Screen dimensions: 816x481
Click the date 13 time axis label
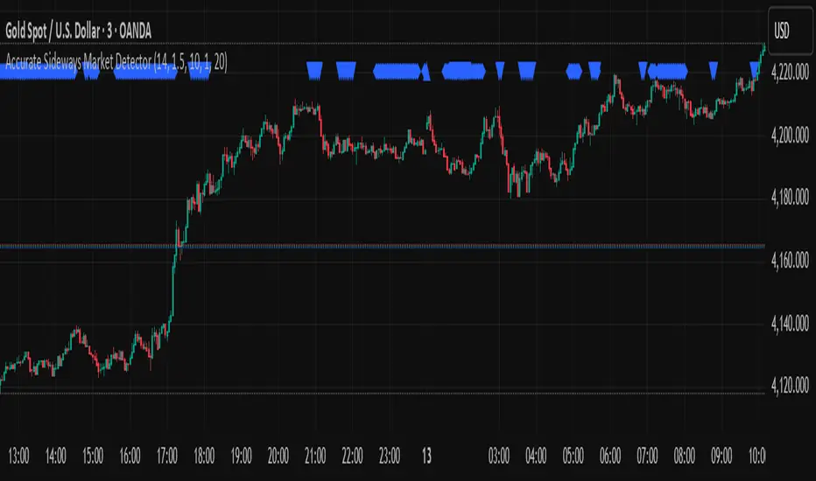point(426,456)
